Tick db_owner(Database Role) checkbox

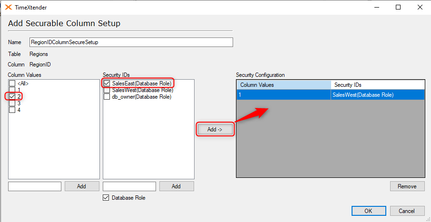(x=107, y=96)
